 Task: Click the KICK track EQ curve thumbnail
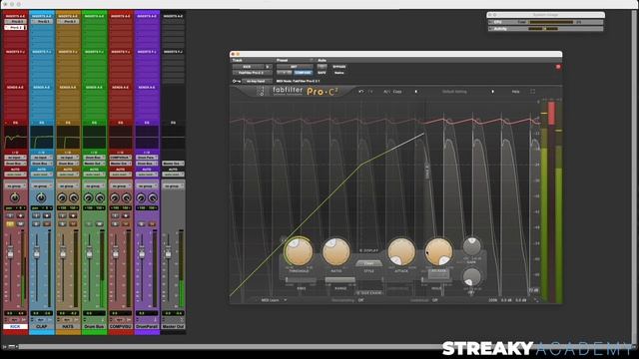tap(16, 138)
